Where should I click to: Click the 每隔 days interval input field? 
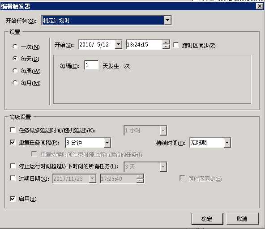tap(91, 65)
